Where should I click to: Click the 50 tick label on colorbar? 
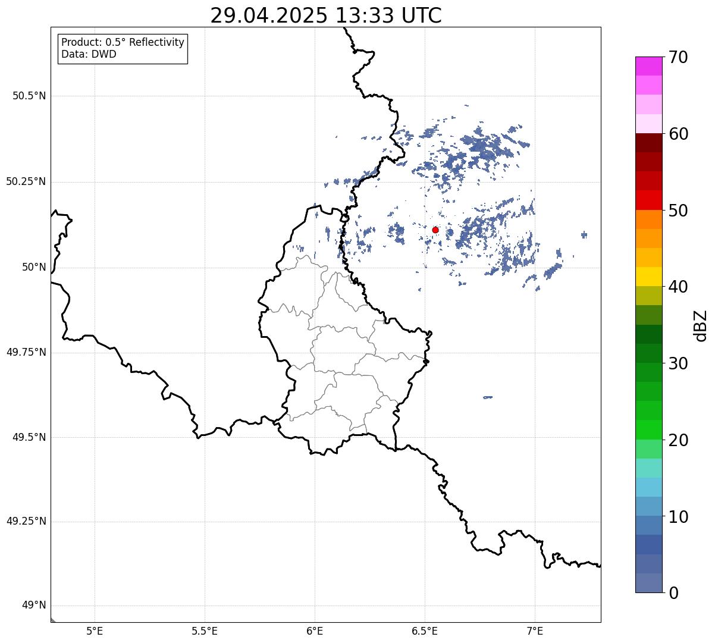click(678, 211)
